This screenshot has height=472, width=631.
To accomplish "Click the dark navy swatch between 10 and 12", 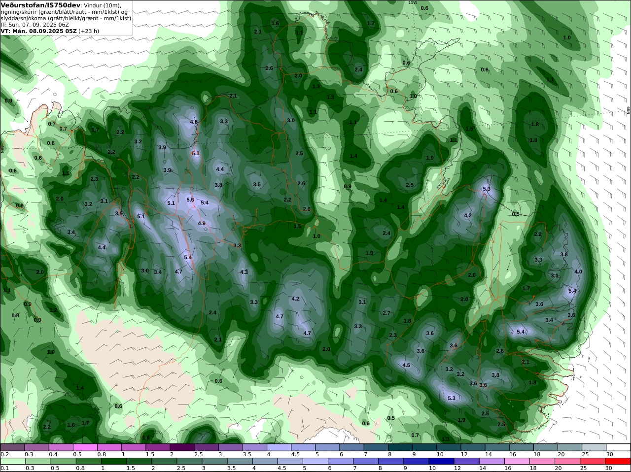I will [x=441, y=461].
